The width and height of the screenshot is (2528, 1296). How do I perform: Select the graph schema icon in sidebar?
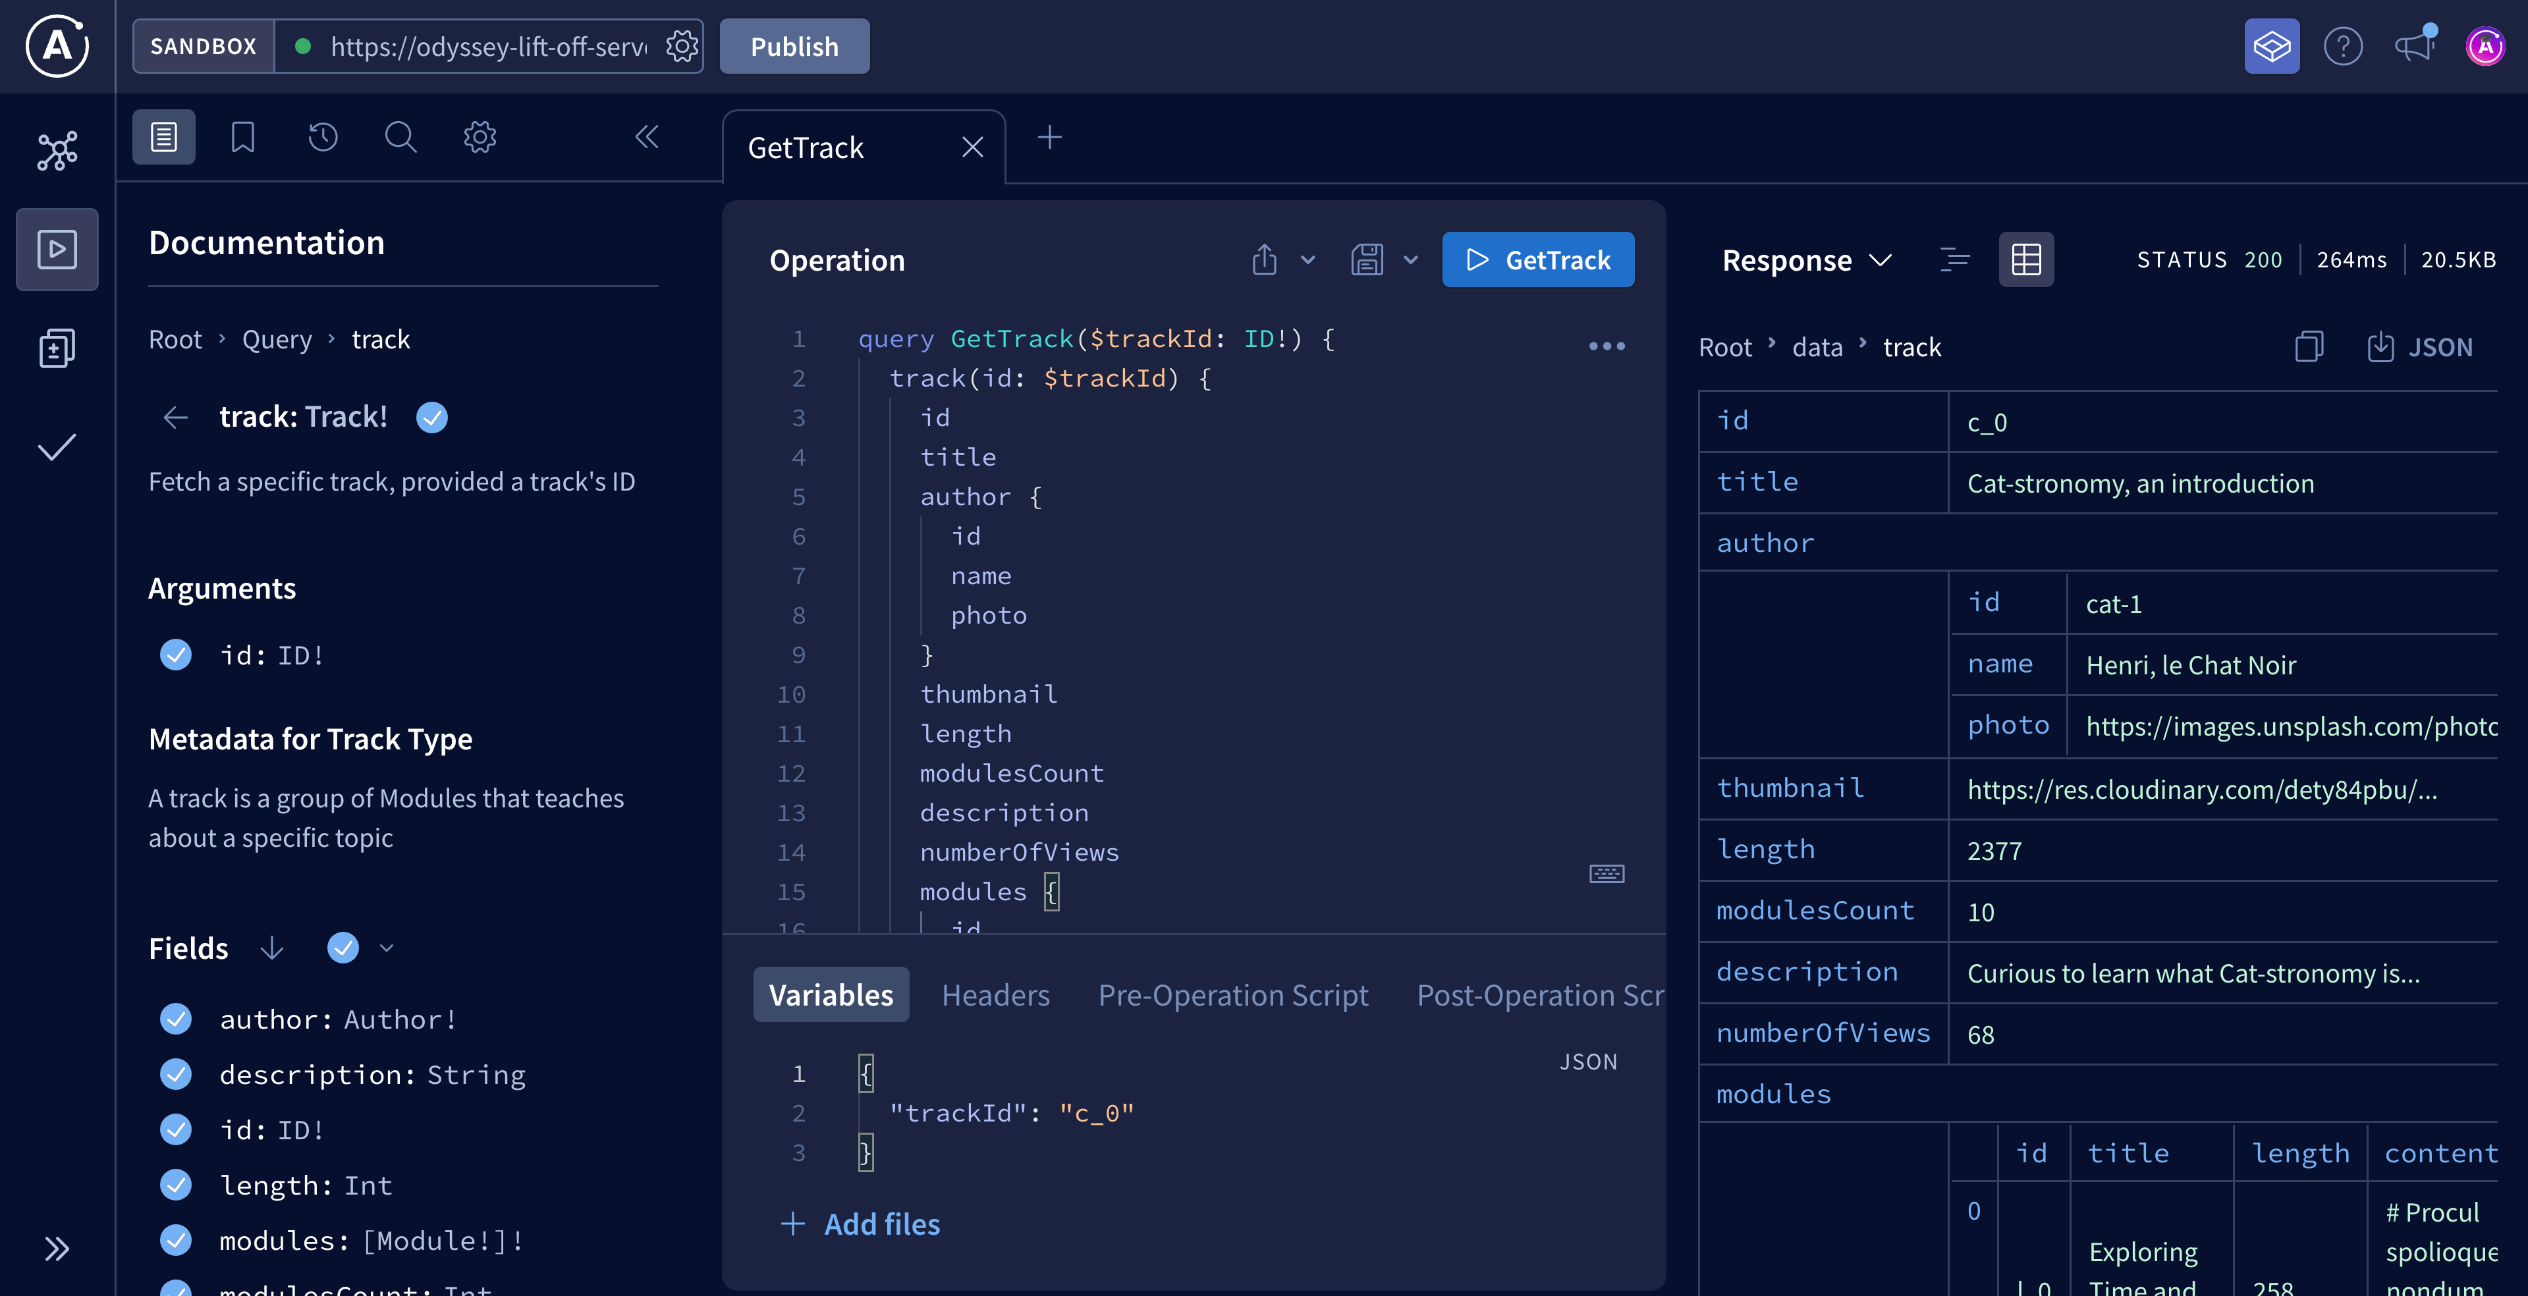coord(57,149)
